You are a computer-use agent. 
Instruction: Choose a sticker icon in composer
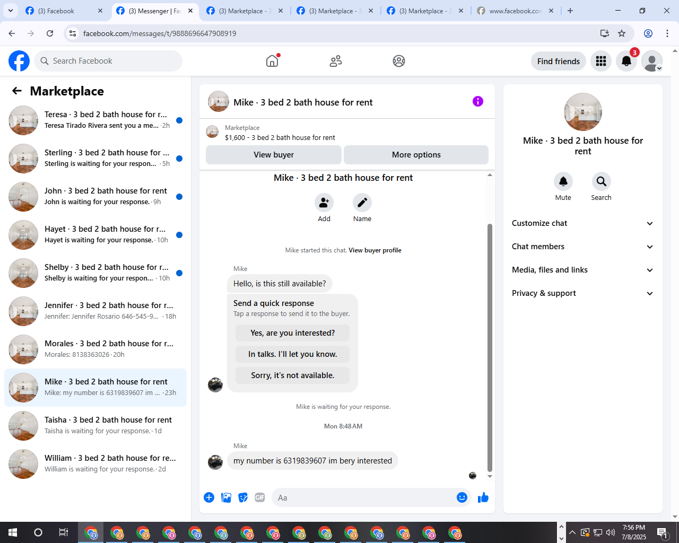coord(243,497)
